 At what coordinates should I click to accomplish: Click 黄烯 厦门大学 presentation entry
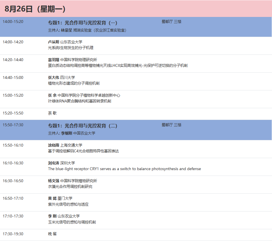(60, 198)
